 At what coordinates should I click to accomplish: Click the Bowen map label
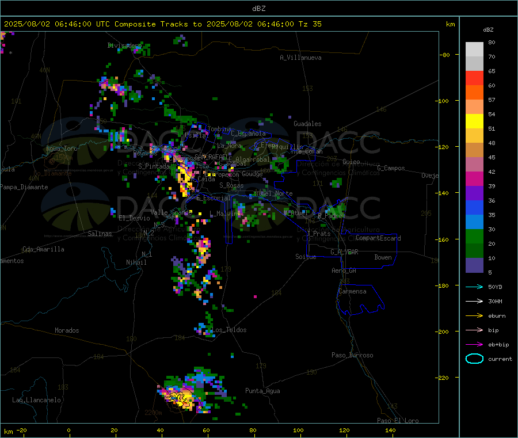383,258
